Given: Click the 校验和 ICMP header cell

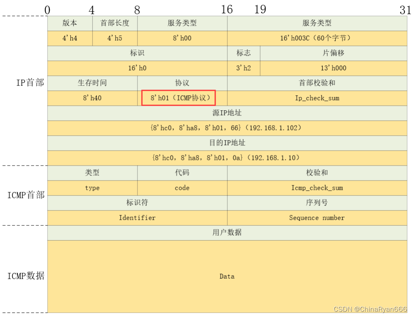Looking at the screenshot, I should click(317, 173).
